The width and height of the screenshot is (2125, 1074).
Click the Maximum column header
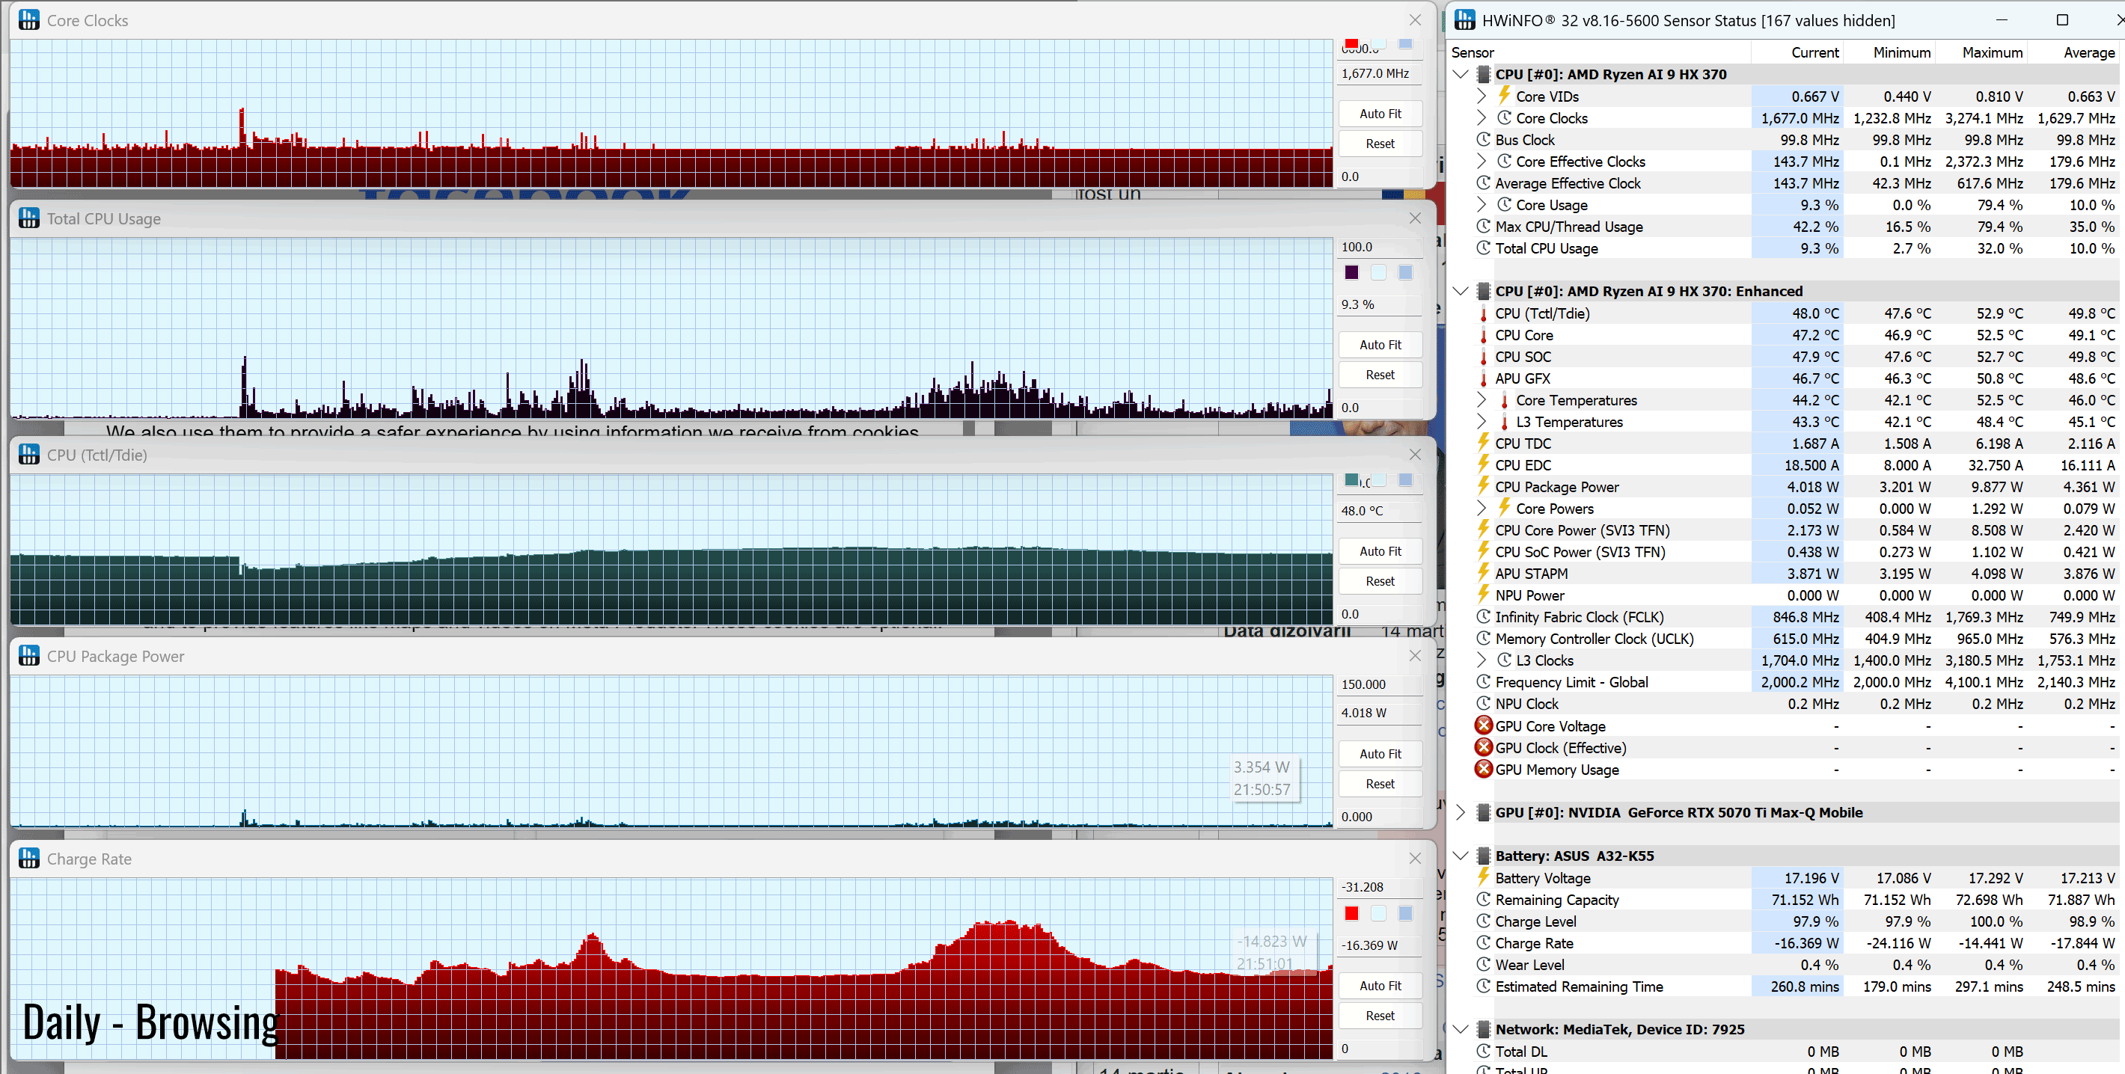1981,52
